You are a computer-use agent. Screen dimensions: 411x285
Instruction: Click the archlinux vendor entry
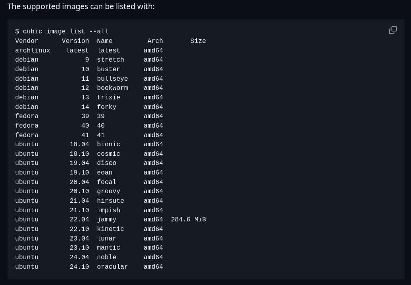click(33, 50)
